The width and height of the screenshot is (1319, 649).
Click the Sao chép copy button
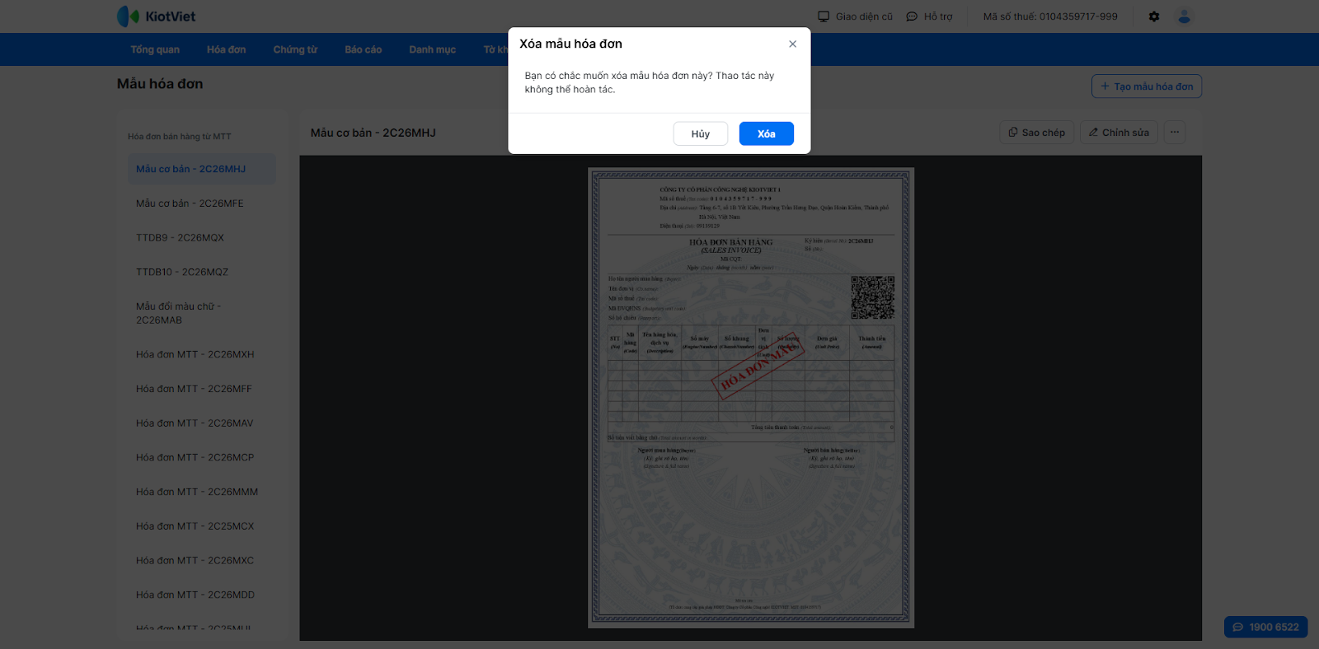pyautogui.click(x=1037, y=133)
